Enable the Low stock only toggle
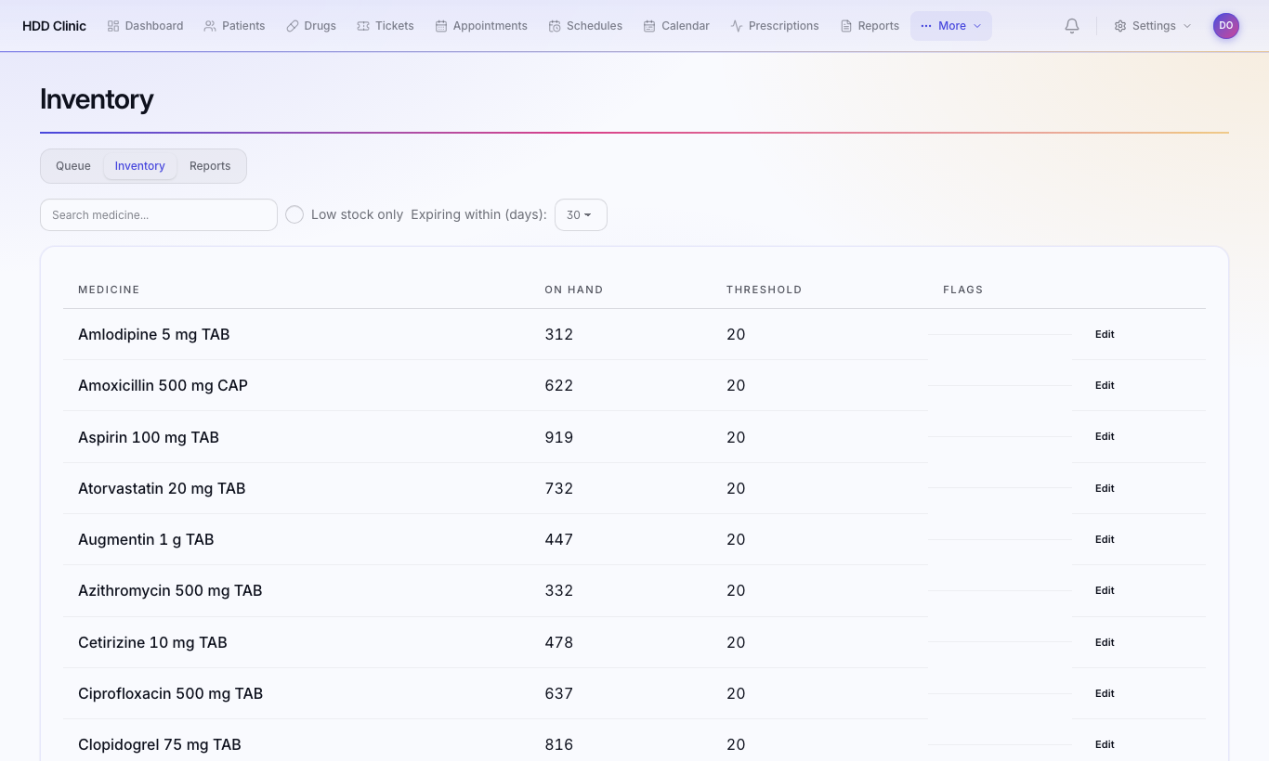Viewport: 1269px width, 761px height. click(x=294, y=214)
